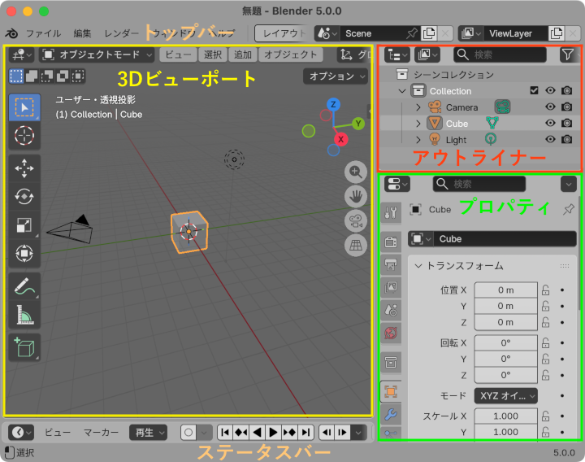Select the Move tool in the toolbar
The width and height of the screenshot is (585, 462).
point(24,168)
